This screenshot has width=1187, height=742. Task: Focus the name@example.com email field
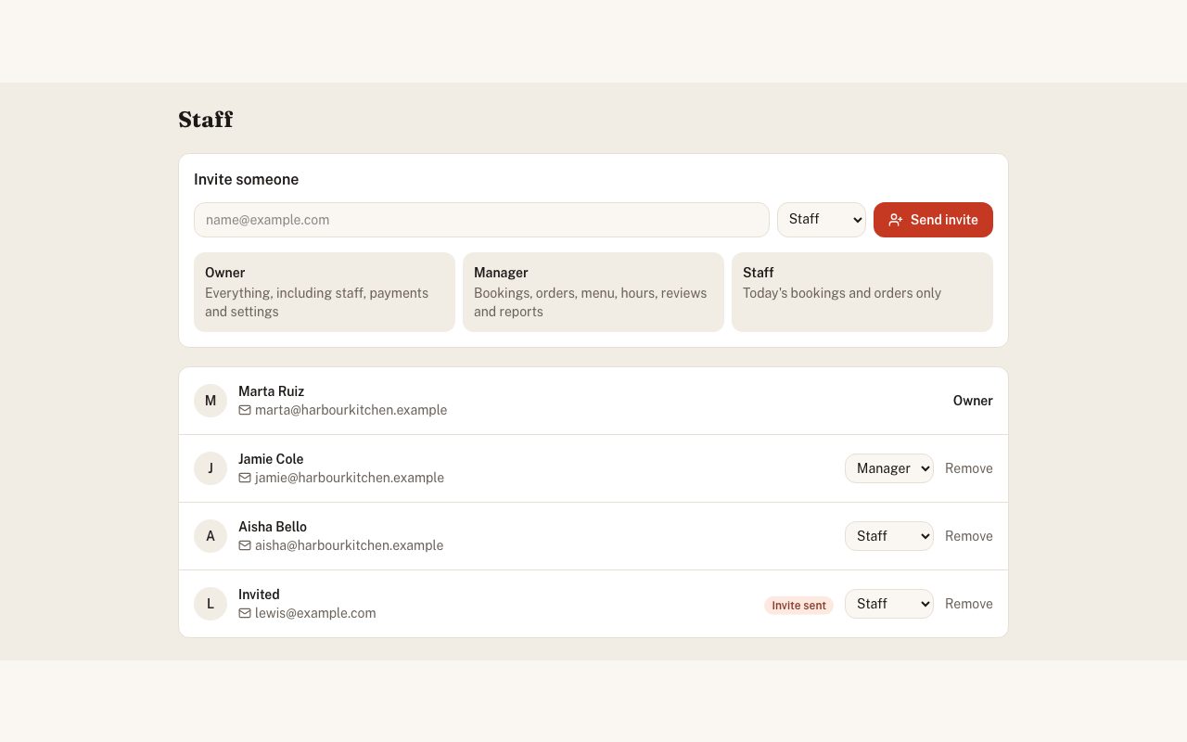(x=481, y=220)
